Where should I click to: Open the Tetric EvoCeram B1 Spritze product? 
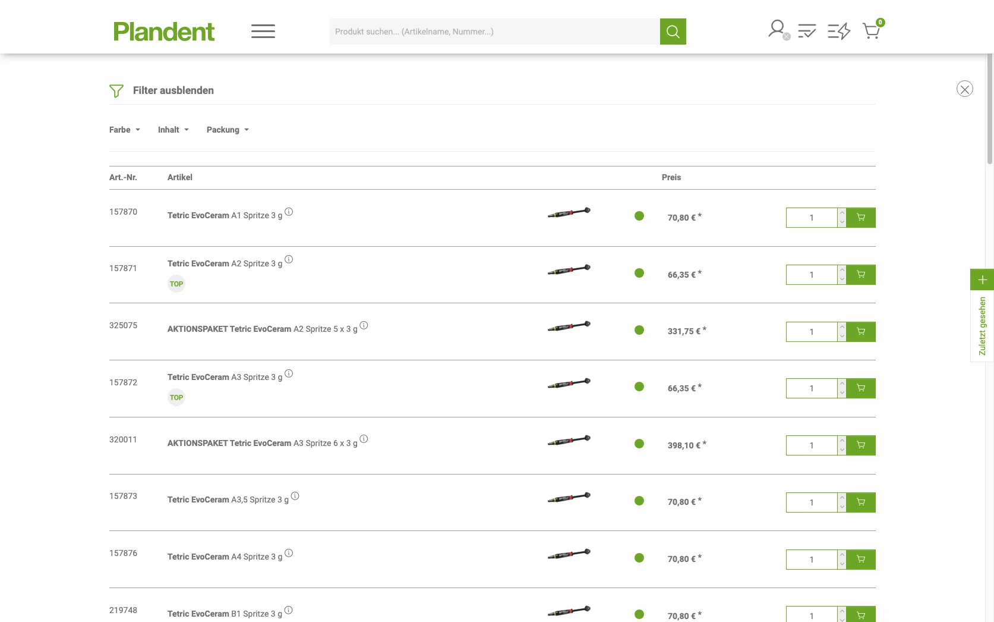tap(225, 614)
